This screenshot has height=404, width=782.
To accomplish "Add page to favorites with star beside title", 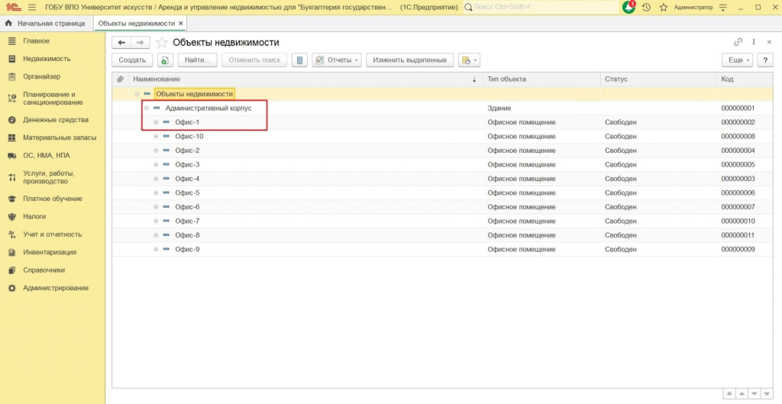I will click(x=161, y=43).
